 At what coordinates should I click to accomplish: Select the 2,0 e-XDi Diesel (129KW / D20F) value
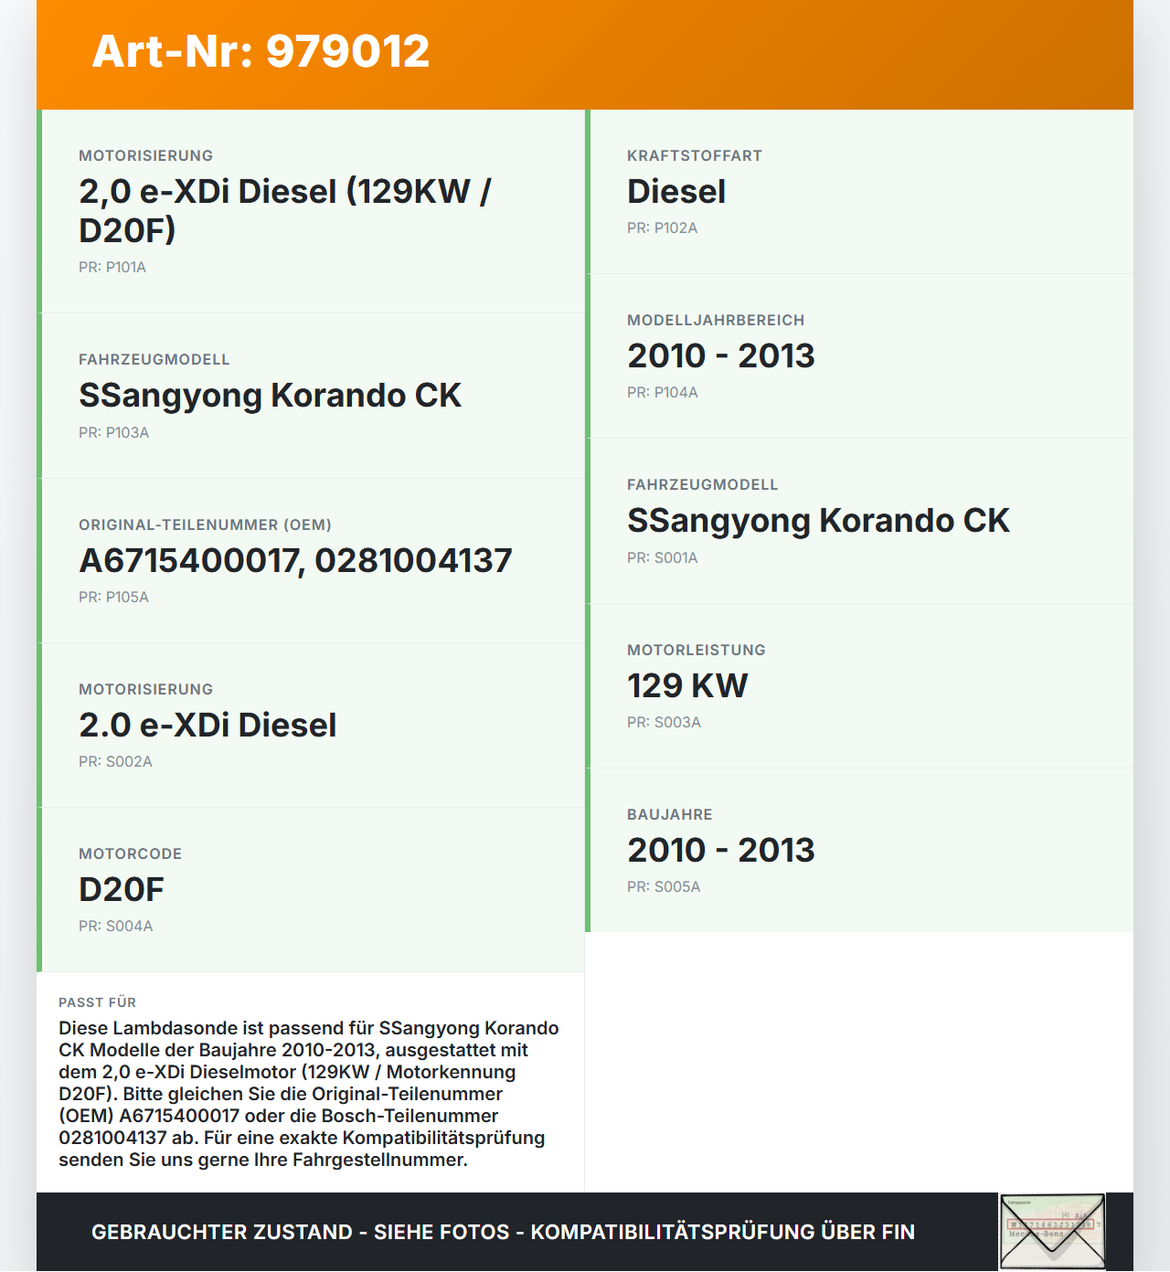tap(284, 211)
